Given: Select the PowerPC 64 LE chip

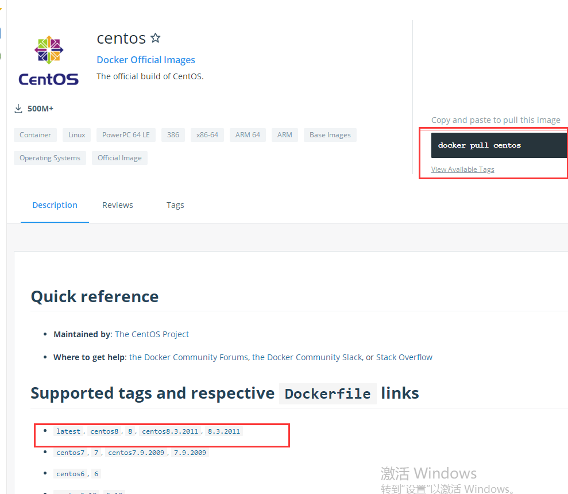Looking at the screenshot, I should click(126, 135).
